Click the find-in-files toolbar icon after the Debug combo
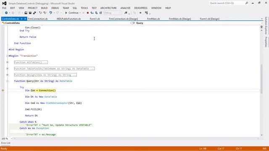This screenshot has height=151, width=269. click(x=126, y=13)
